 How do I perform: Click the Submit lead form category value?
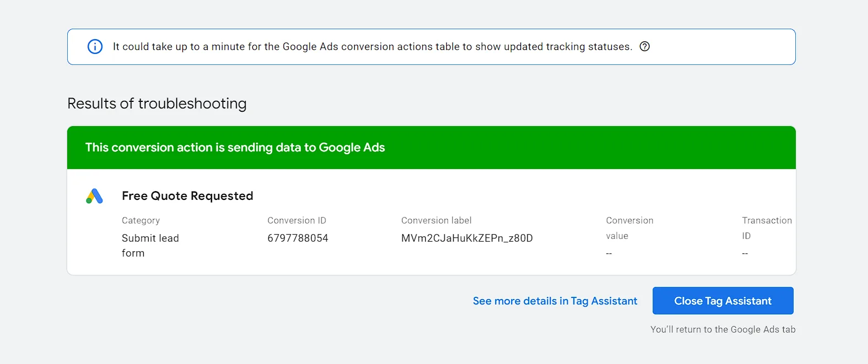click(x=150, y=246)
